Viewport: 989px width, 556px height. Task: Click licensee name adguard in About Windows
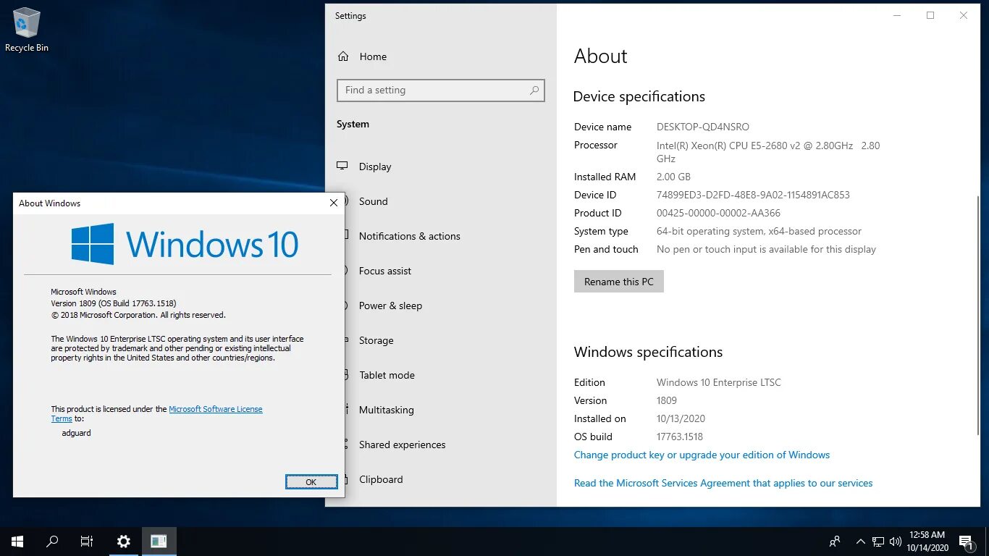click(77, 433)
